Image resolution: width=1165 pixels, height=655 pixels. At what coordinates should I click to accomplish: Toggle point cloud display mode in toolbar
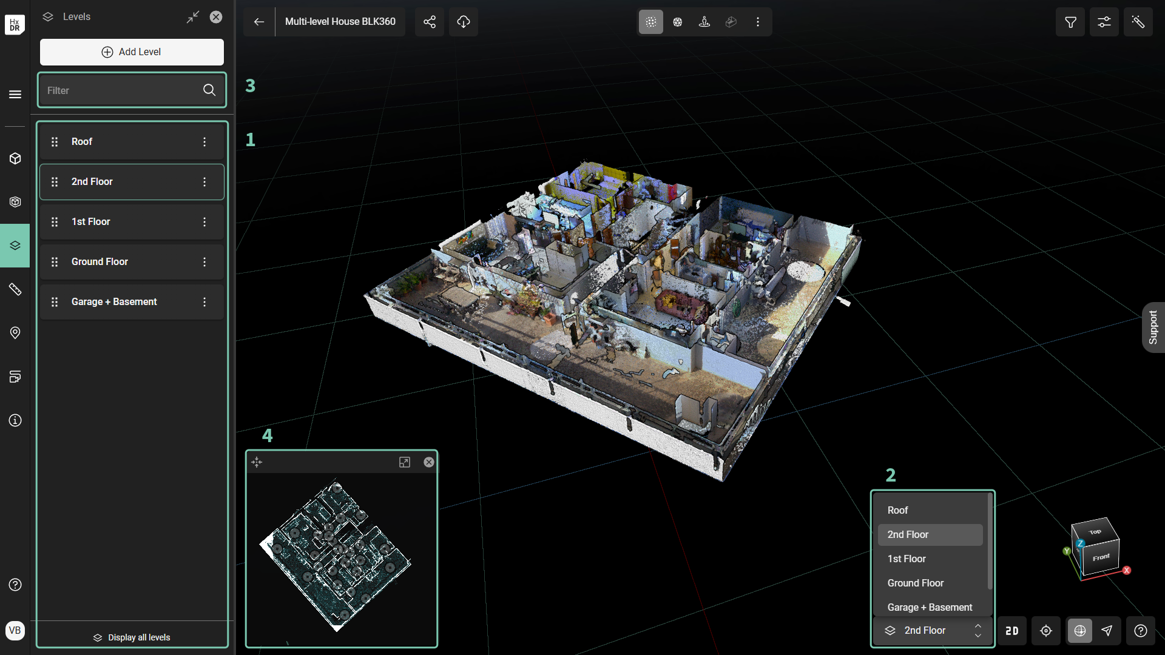pos(651,22)
